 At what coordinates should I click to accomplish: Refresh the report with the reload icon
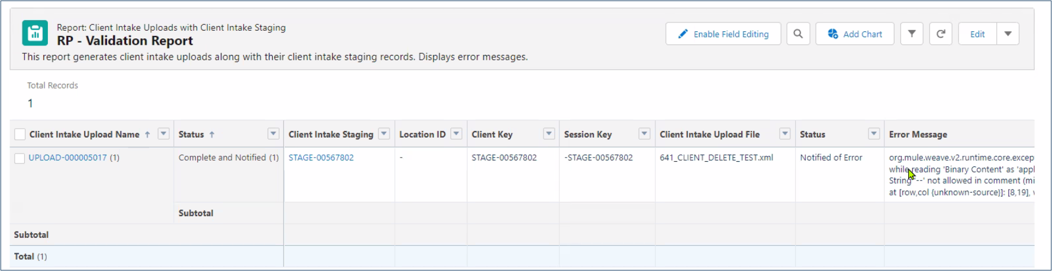pos(941,34)
